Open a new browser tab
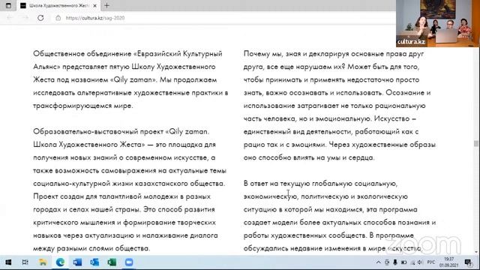 pyautogui.click(x=106, y=5)
